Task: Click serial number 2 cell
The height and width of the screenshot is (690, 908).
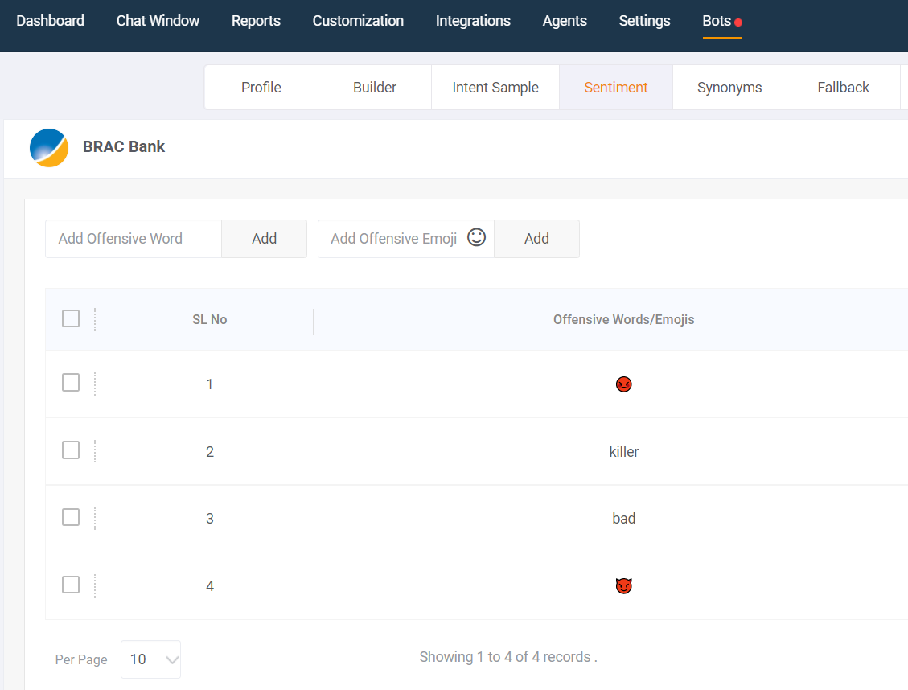Action: click(210, 451)
